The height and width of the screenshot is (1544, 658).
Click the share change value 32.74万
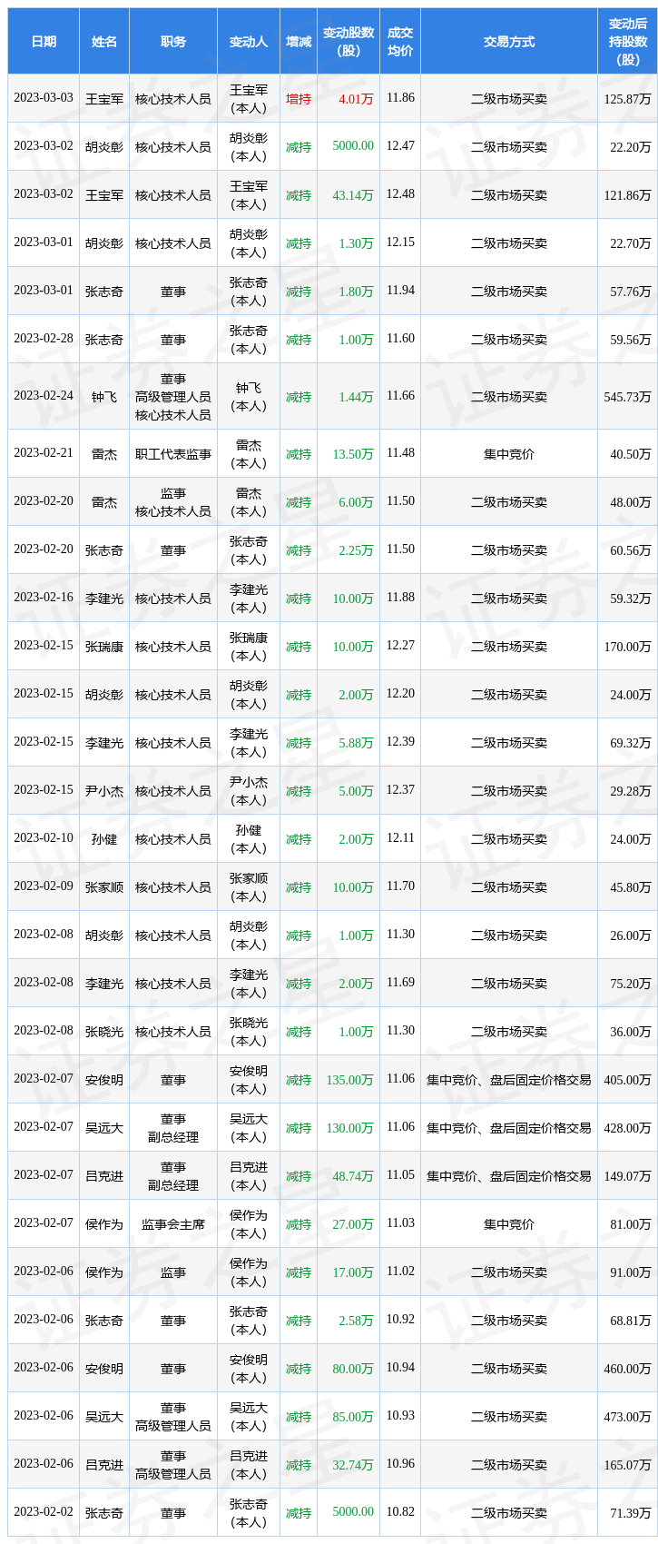tap(353, 1465)
